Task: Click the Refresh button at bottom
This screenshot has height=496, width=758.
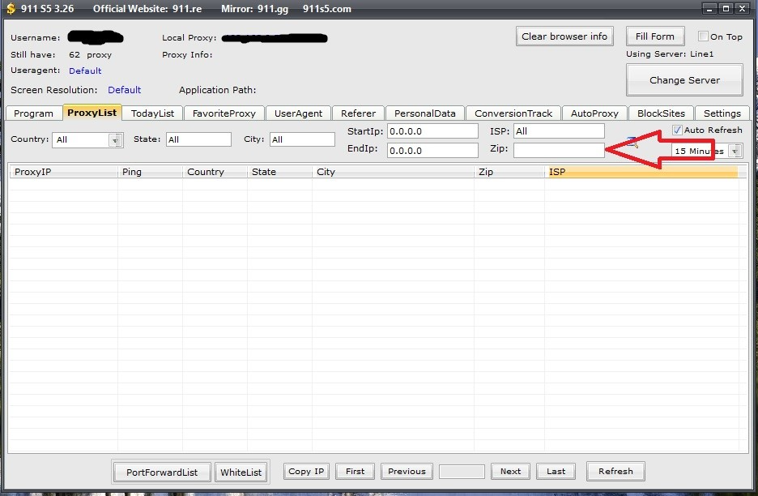Action: (x=615, y=471)
